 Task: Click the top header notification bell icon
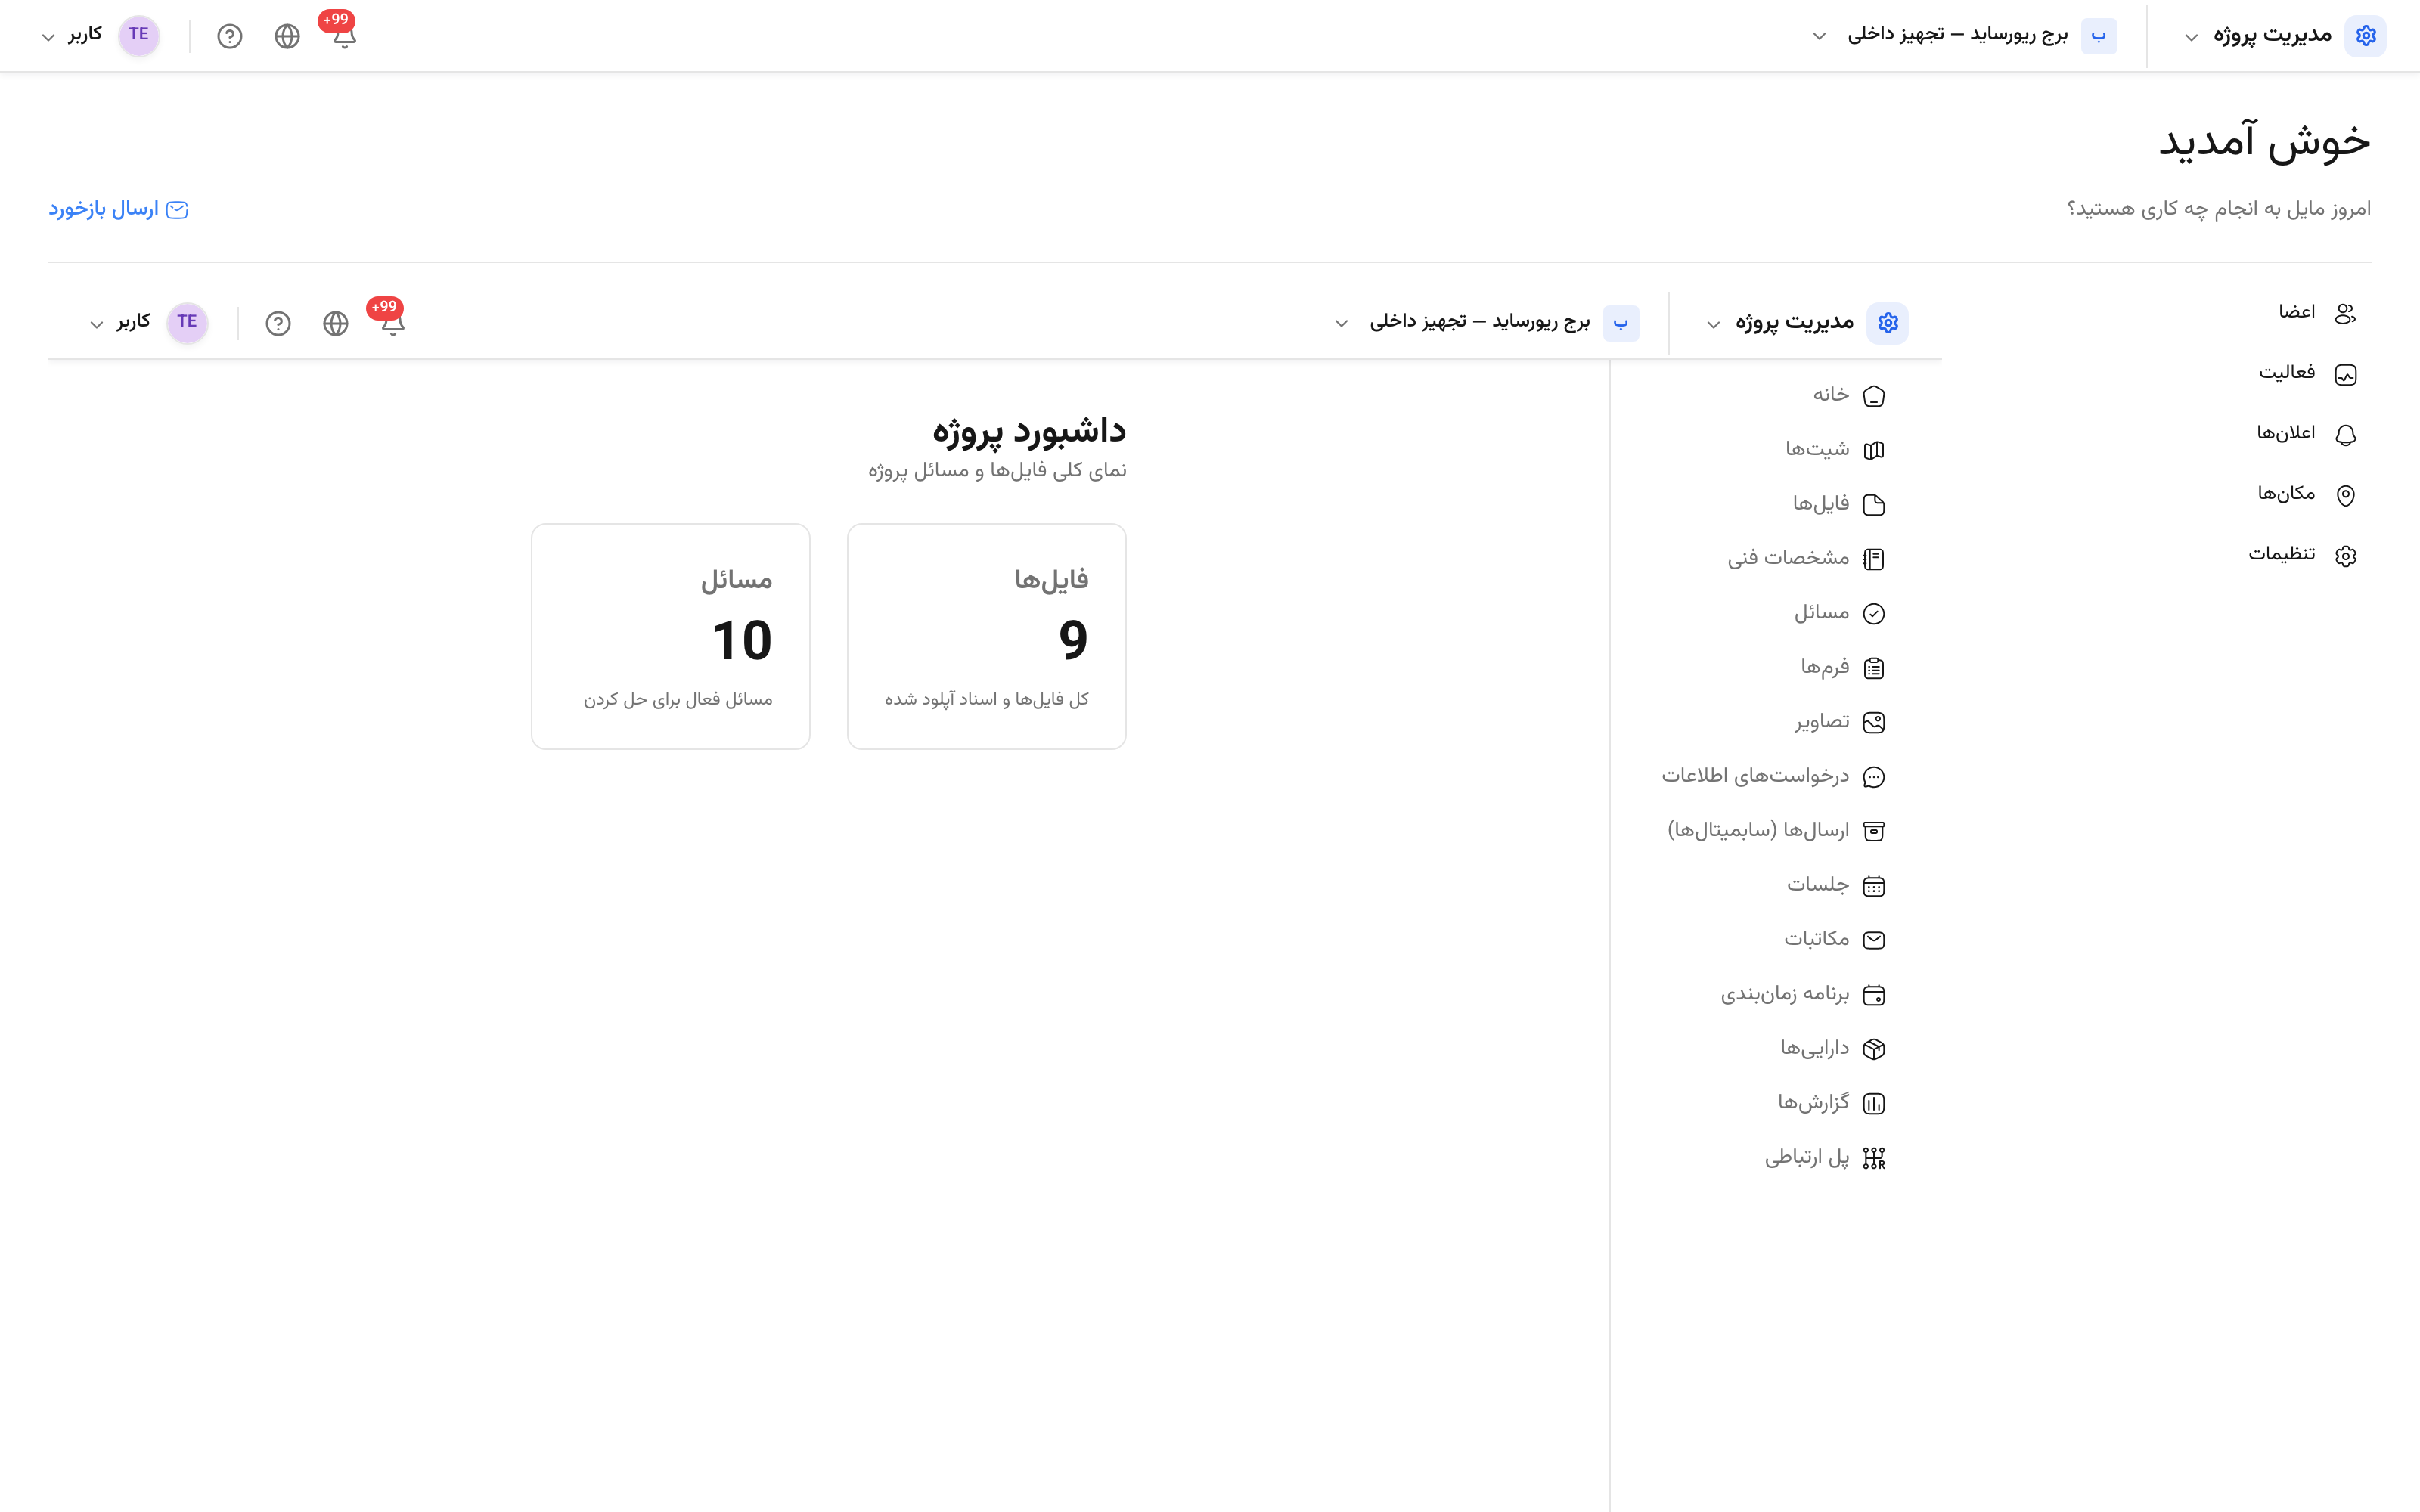click(344, 36)
